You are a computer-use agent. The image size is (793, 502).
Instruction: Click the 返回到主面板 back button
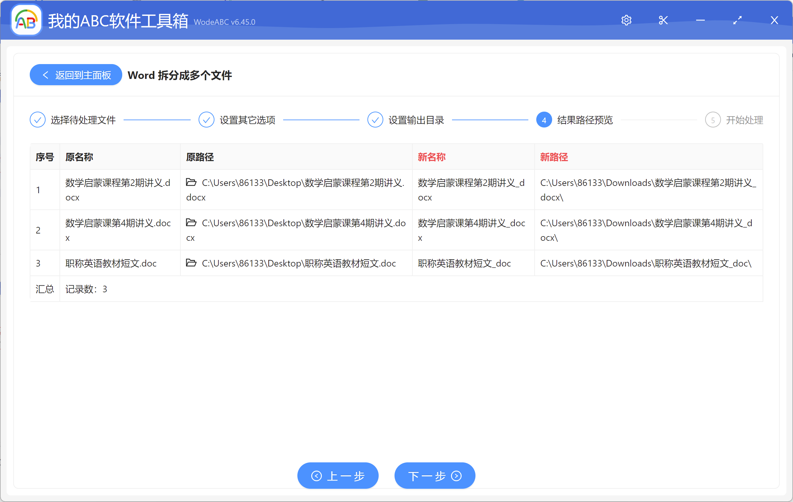point(75,75)
